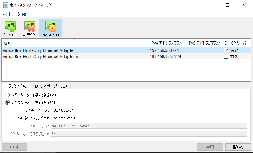Switch to the DHCP サーバー(D) tab
This screenshot has height=153, width=253.
point(51,86)
